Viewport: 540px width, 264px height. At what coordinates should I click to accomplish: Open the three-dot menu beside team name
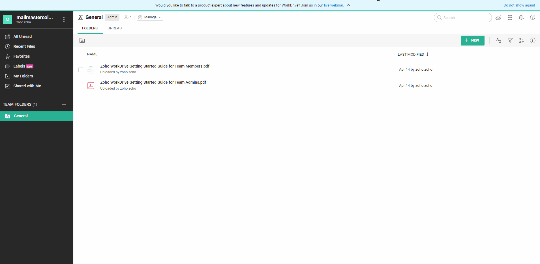tap(64, 19)
